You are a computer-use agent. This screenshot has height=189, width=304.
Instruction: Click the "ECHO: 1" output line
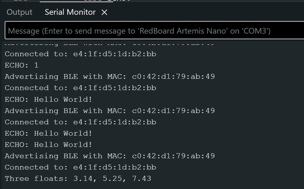pyautogui.click(x=21, y=65)
